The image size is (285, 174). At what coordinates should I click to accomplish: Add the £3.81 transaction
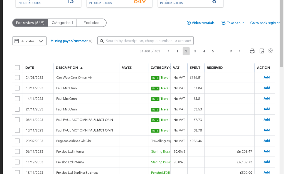click(x=267, y=98)
